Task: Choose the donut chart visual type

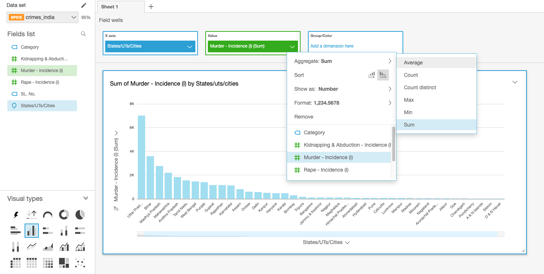Action: click(64, 215)
